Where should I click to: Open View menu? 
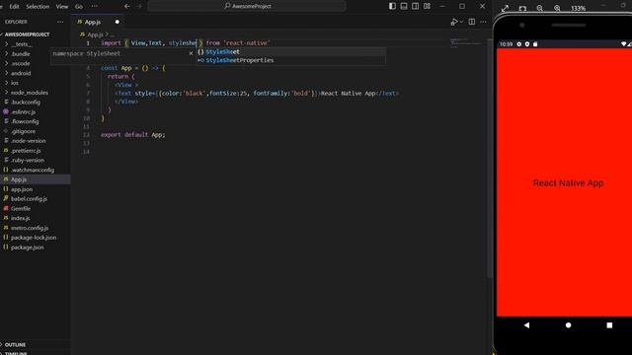pos(61,7)
